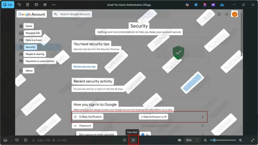Show the filmstrip using the bottom-left icon
Image resolution: width=258 pixels, height=145 pixels.
[x=5, y=140]
